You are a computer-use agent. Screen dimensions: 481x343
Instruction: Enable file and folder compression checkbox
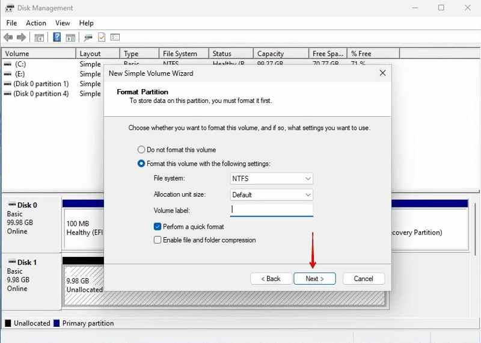point(158,240)
